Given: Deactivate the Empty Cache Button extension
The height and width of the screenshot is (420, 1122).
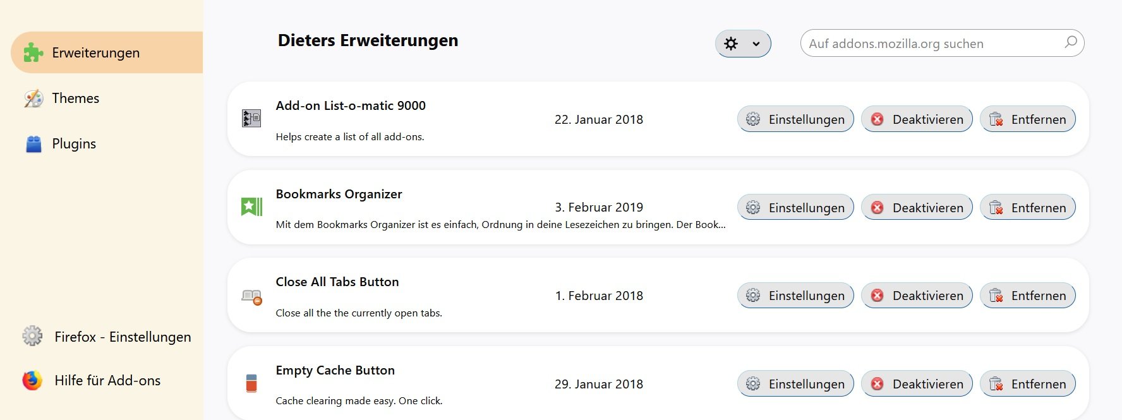Looking at the screenshot, I should [916, 384].
